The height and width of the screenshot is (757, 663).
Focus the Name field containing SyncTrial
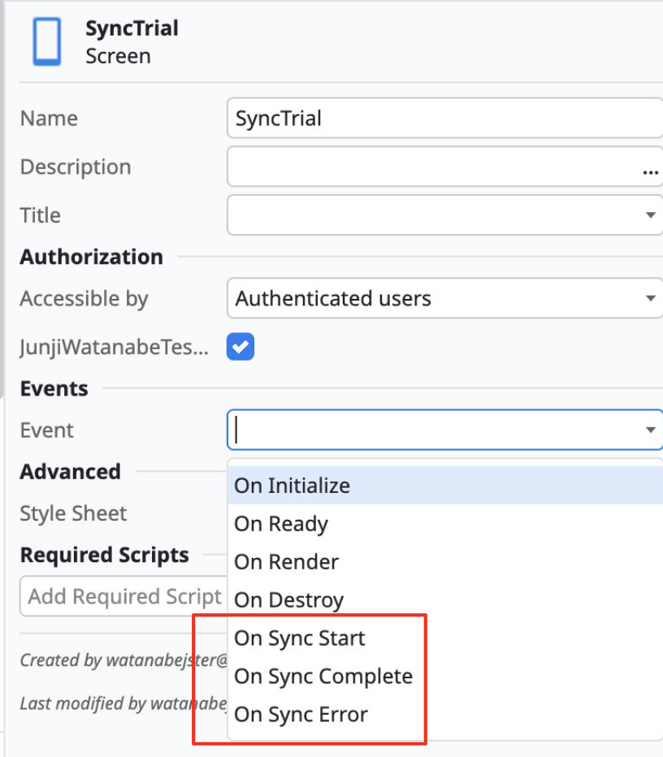tap(444, 119)
